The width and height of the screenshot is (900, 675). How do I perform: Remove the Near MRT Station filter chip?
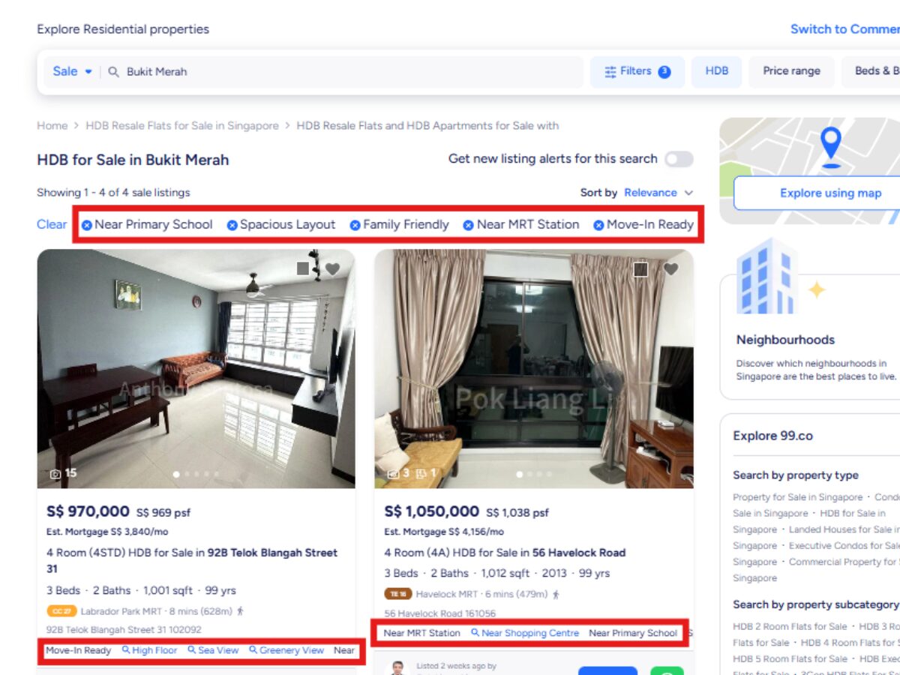coord(469,225)
